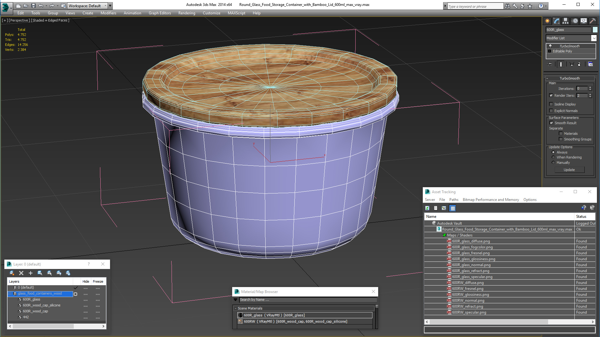Click Freeze/Unfreeze All Layers icon

point(68,273)
